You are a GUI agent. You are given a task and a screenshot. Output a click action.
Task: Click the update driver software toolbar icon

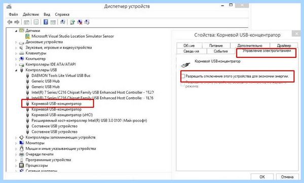point(72,22)
